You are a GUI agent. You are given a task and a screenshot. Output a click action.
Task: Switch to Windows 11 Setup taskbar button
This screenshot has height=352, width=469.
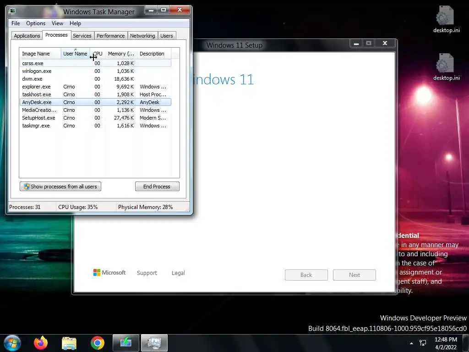(x=126, y=343)
